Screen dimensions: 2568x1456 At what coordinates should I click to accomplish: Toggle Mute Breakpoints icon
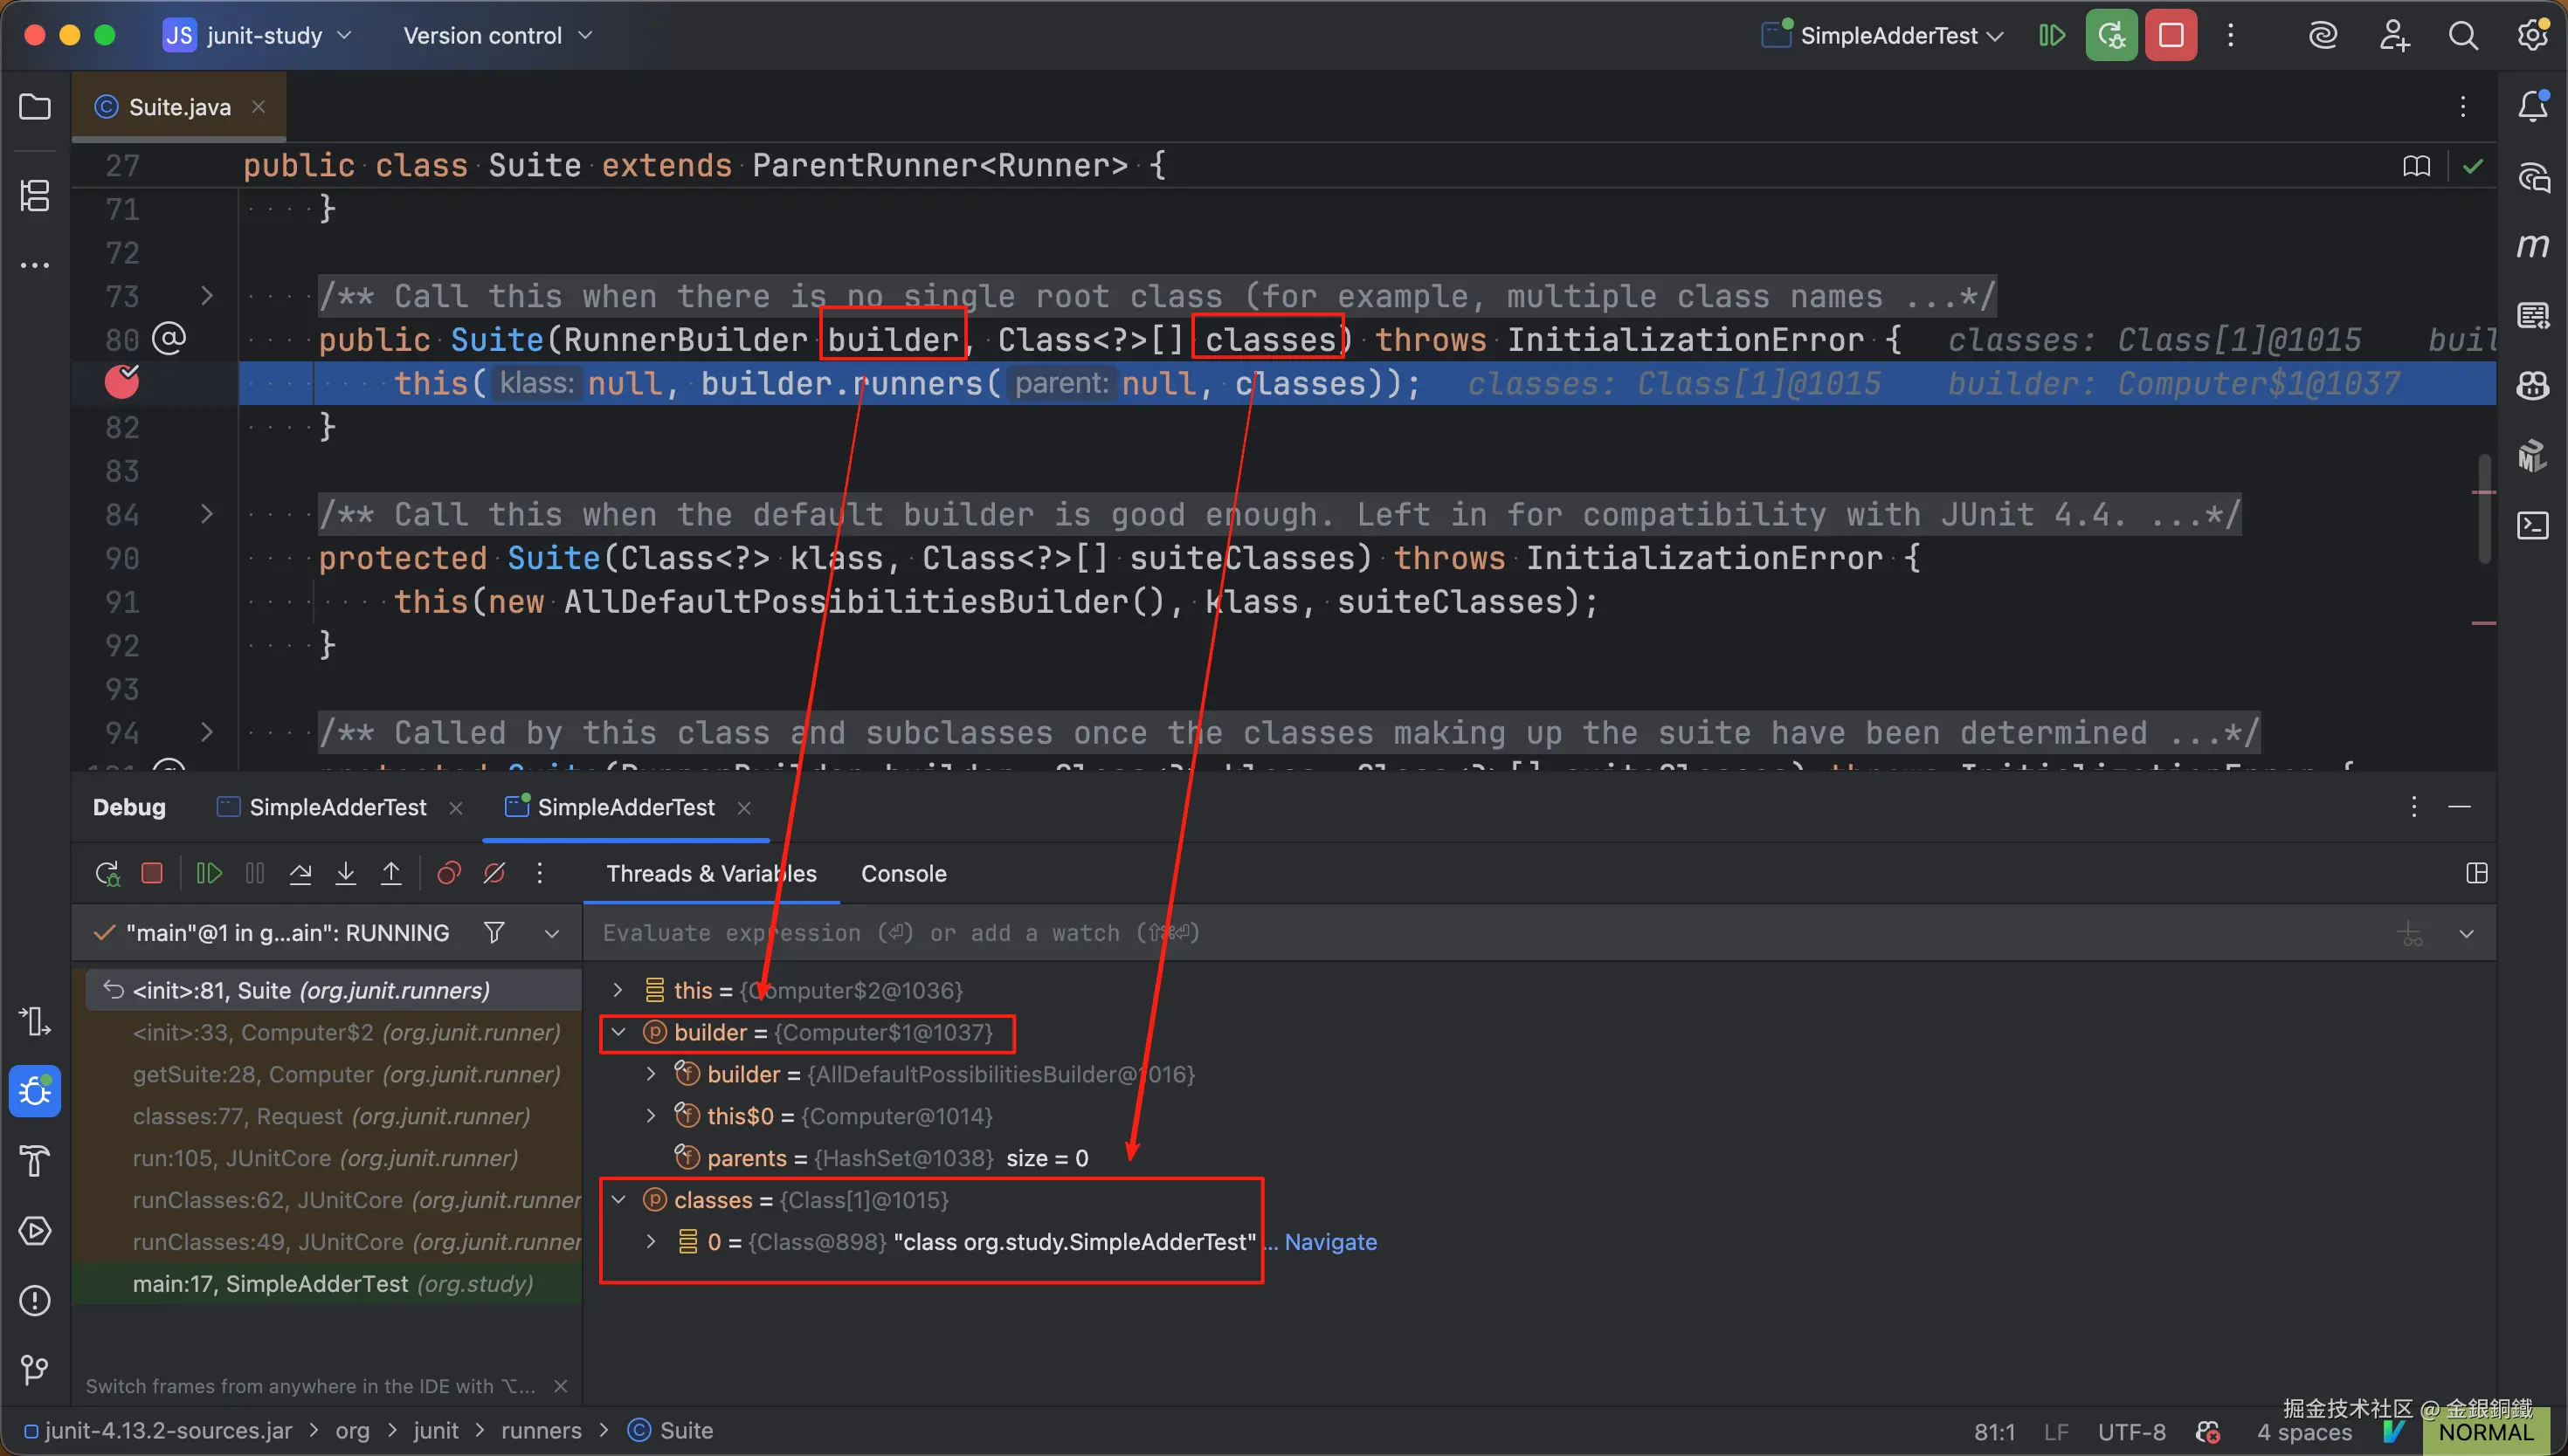click(x=494, y=873)
